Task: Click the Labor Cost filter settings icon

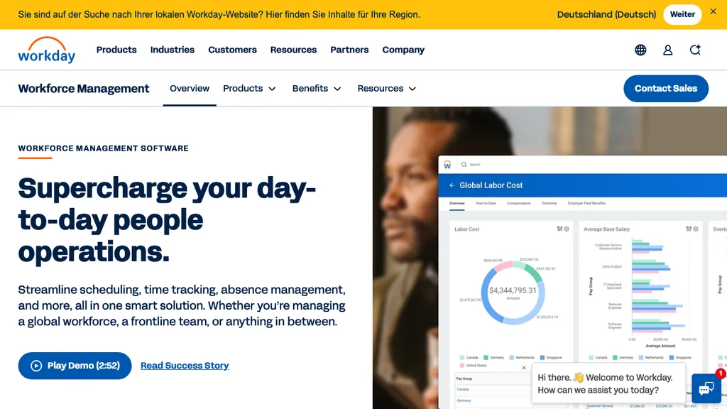Action: pos(559,229)
